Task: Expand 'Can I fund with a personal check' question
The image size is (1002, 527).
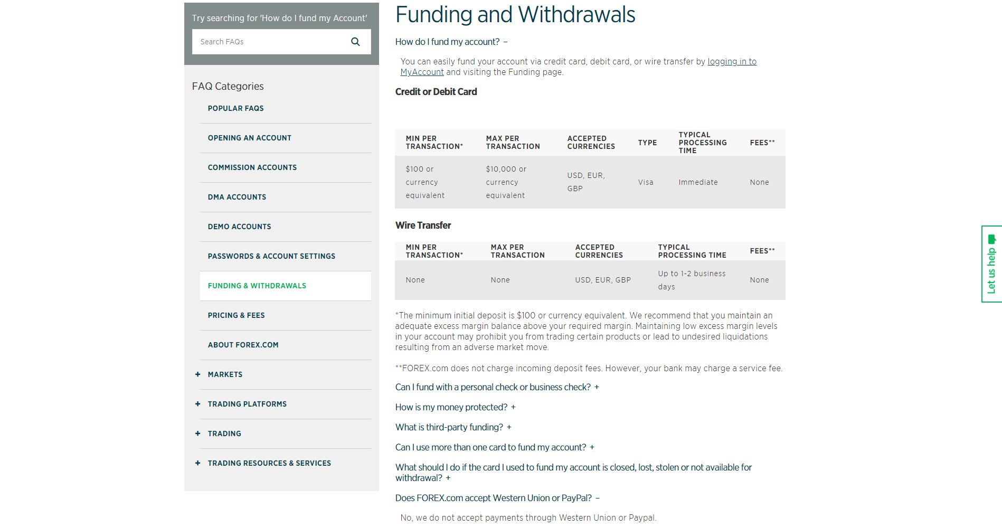Action: 497,387
